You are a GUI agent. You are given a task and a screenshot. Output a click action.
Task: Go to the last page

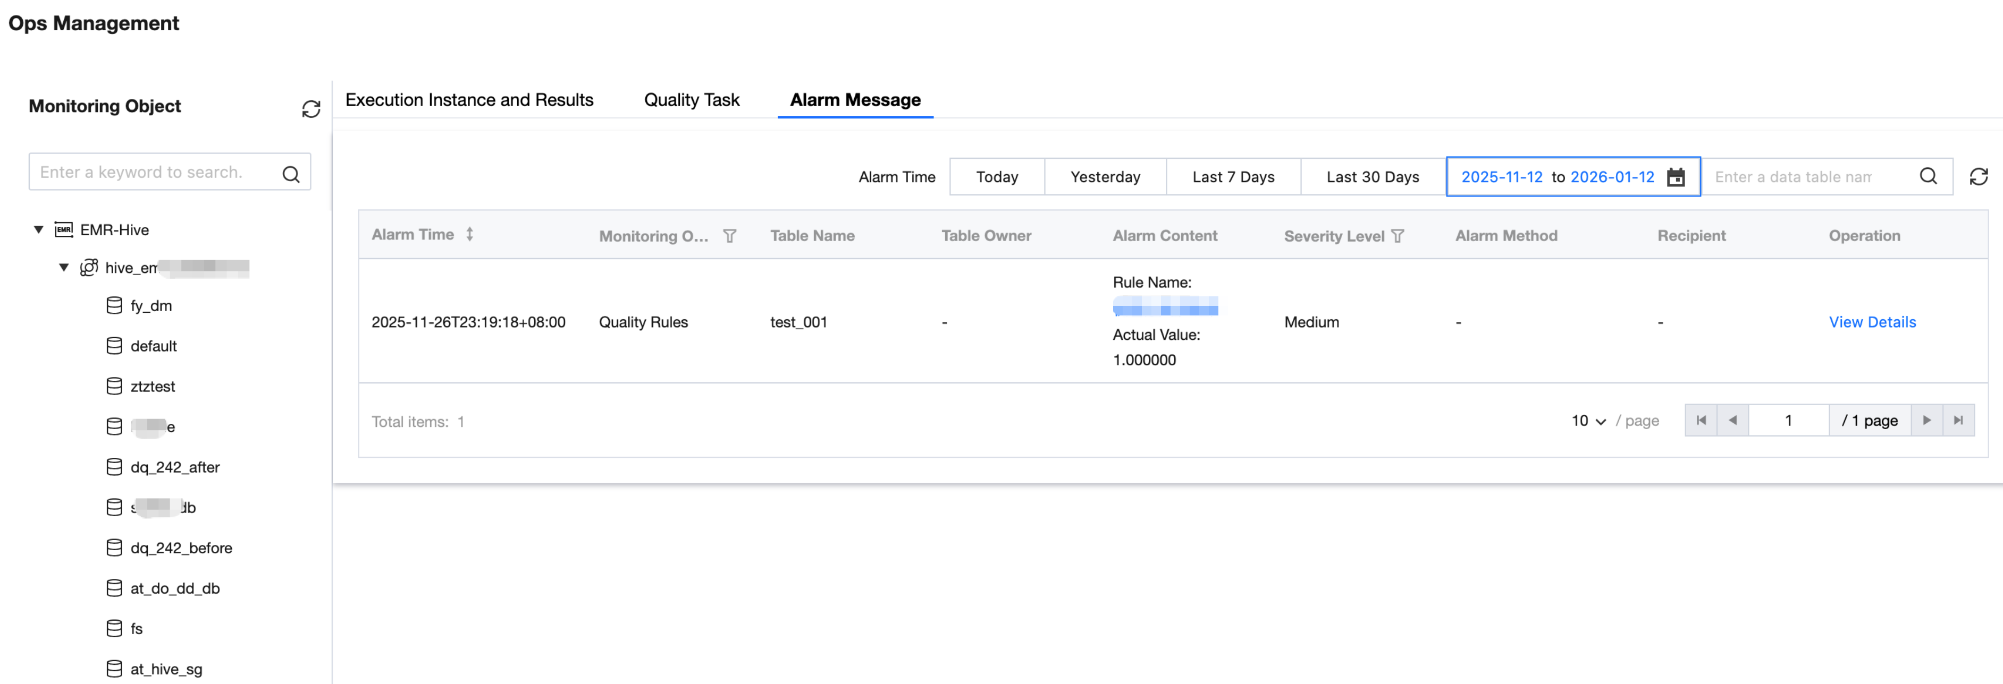tap(1958, 420)
